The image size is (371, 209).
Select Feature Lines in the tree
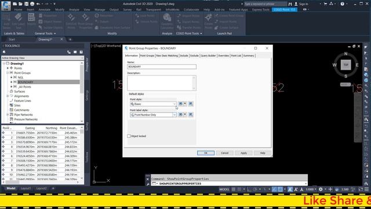pyautogui.click(x=23, y=100)
